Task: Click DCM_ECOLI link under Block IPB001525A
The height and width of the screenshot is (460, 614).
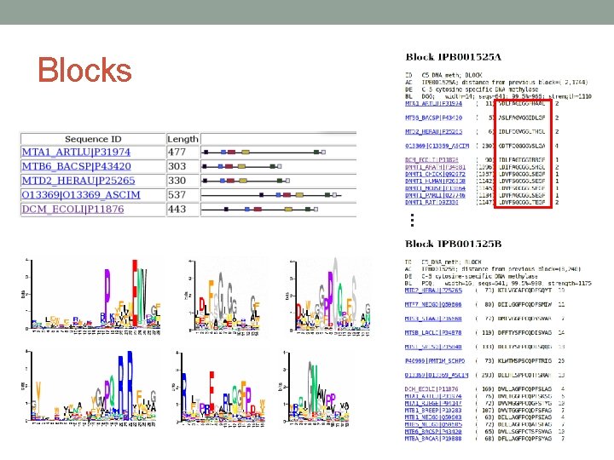Action: (432, 160)
